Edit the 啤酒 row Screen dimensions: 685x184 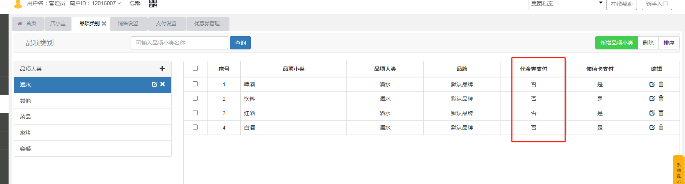[652, 84]
